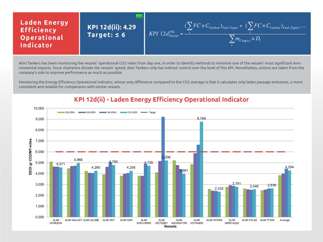
Task: Click the ALIM HERCULES axis label
Action: coord(232,222)
